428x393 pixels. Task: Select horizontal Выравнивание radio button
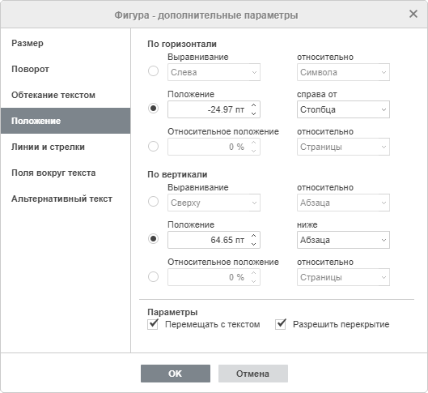tap(153, 71)
